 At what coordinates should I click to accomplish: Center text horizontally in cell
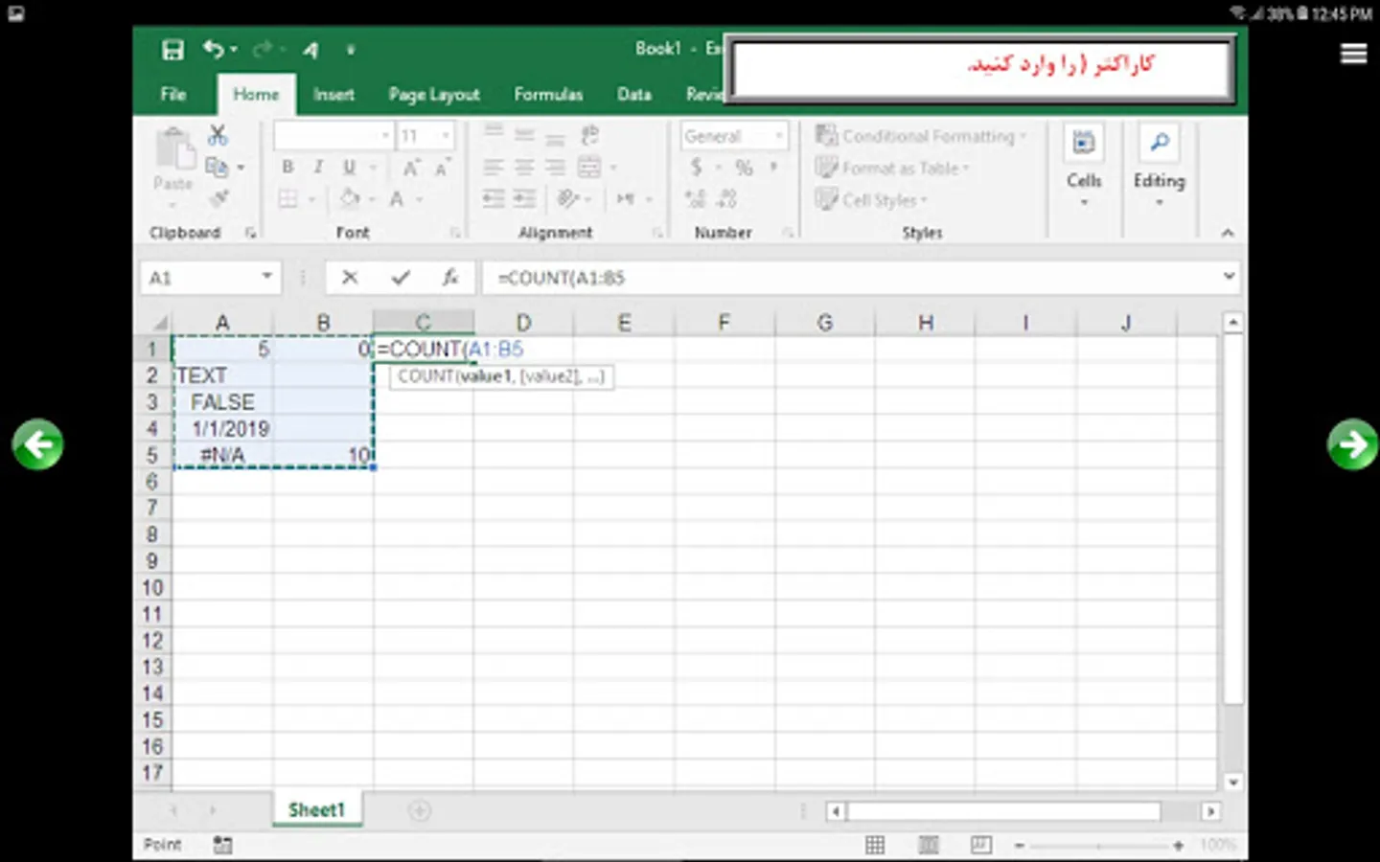coord(524,168)
